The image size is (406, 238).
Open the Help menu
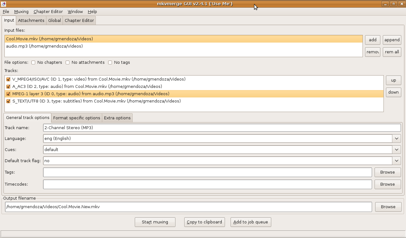point(92,11)
